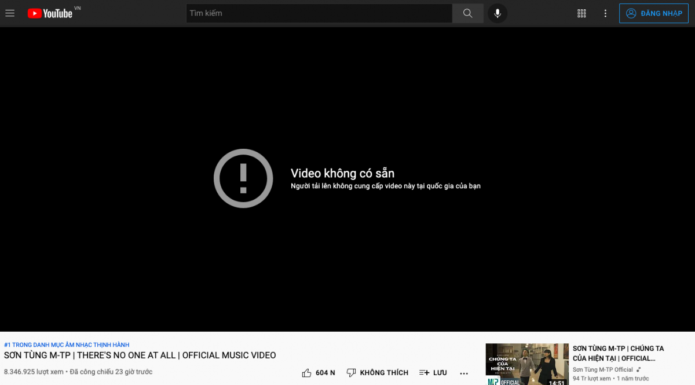This screenshot has height=385, width=695.
Task: Click the Tìm kiếm search field
Action: click(x=319, y=13)
